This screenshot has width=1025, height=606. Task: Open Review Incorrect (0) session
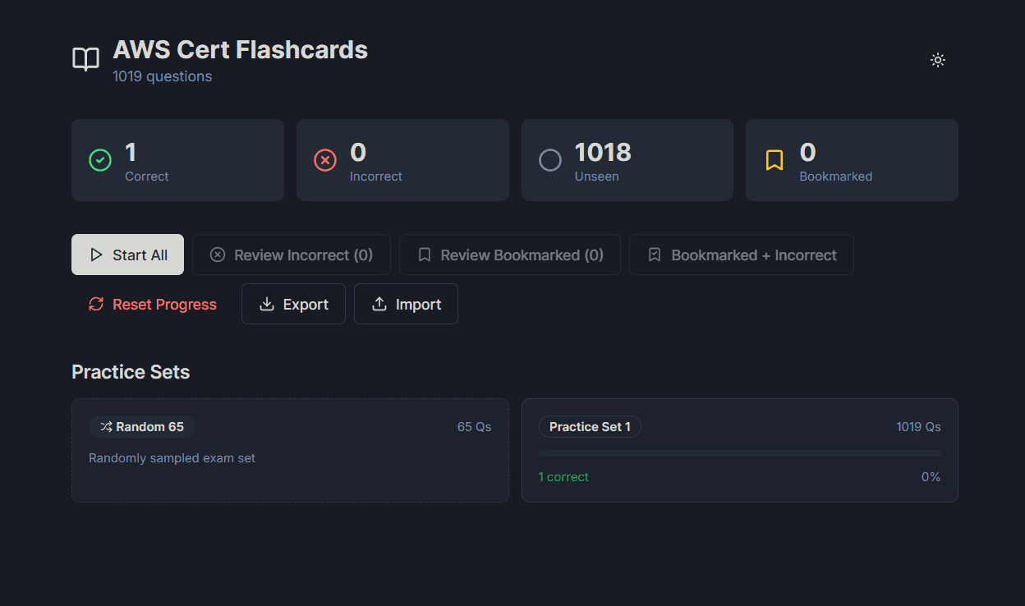point(291,255)
